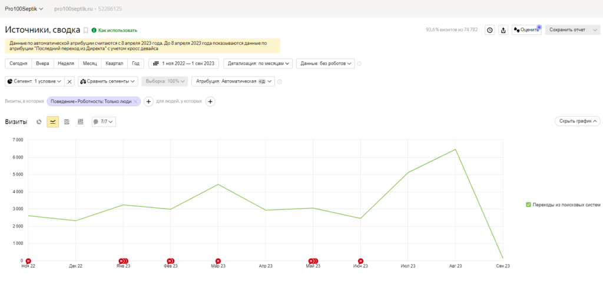This screenshot has height=287, width=603.
Task: Collapse chart with Скрыть график
Action: coord(577,121)
